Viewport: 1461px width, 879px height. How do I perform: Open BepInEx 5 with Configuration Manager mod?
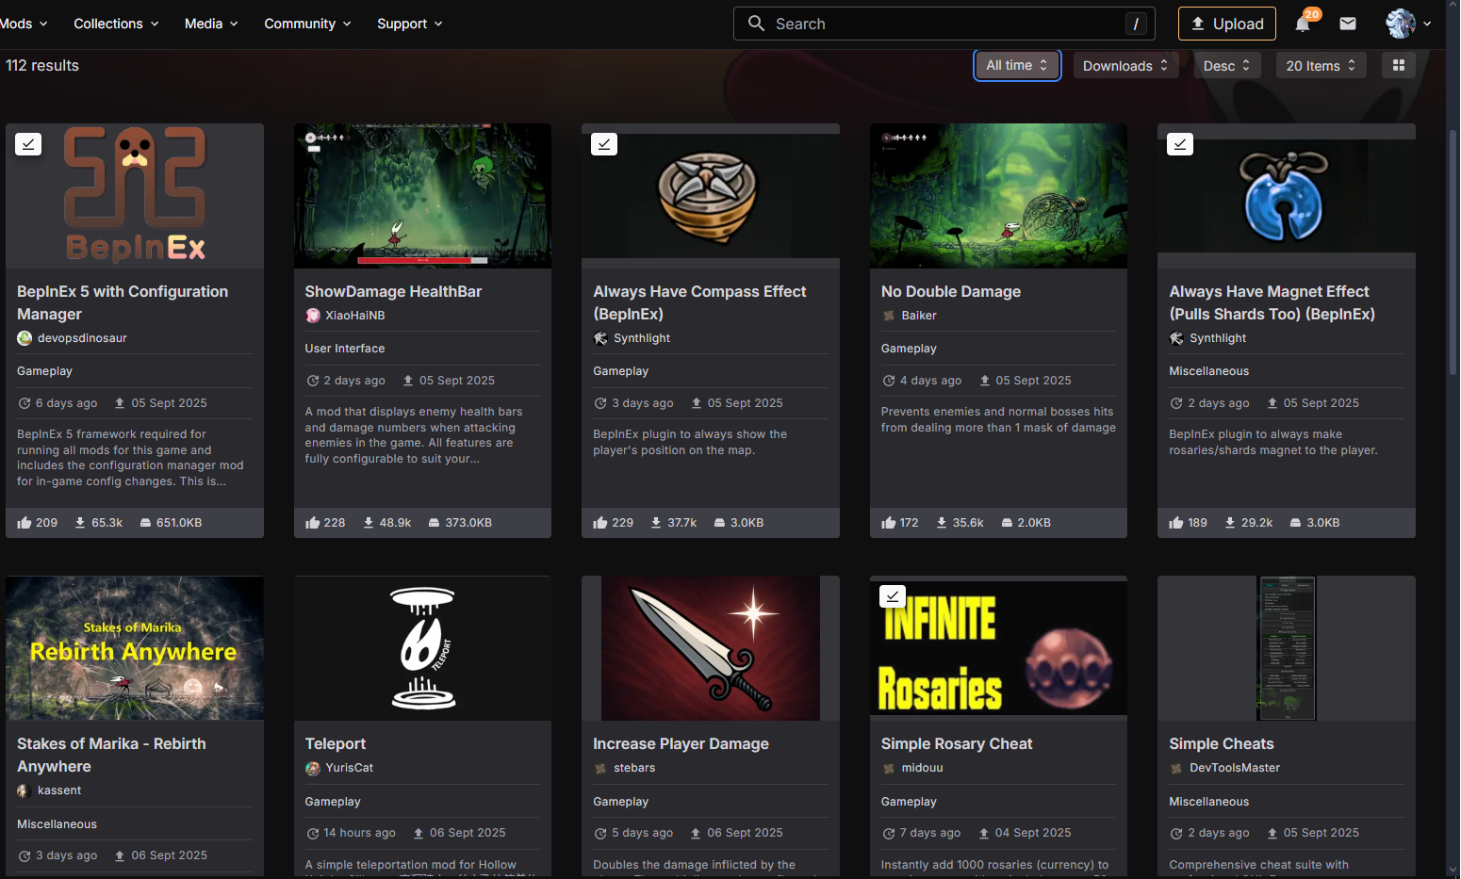123,303
